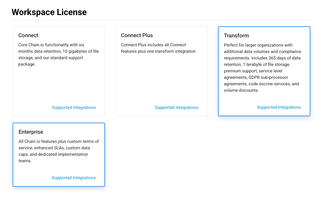The width and height of the screenshot is (323, 198).
Task: Select the Connect Plus license card title
Action: (x=137, y=35)
